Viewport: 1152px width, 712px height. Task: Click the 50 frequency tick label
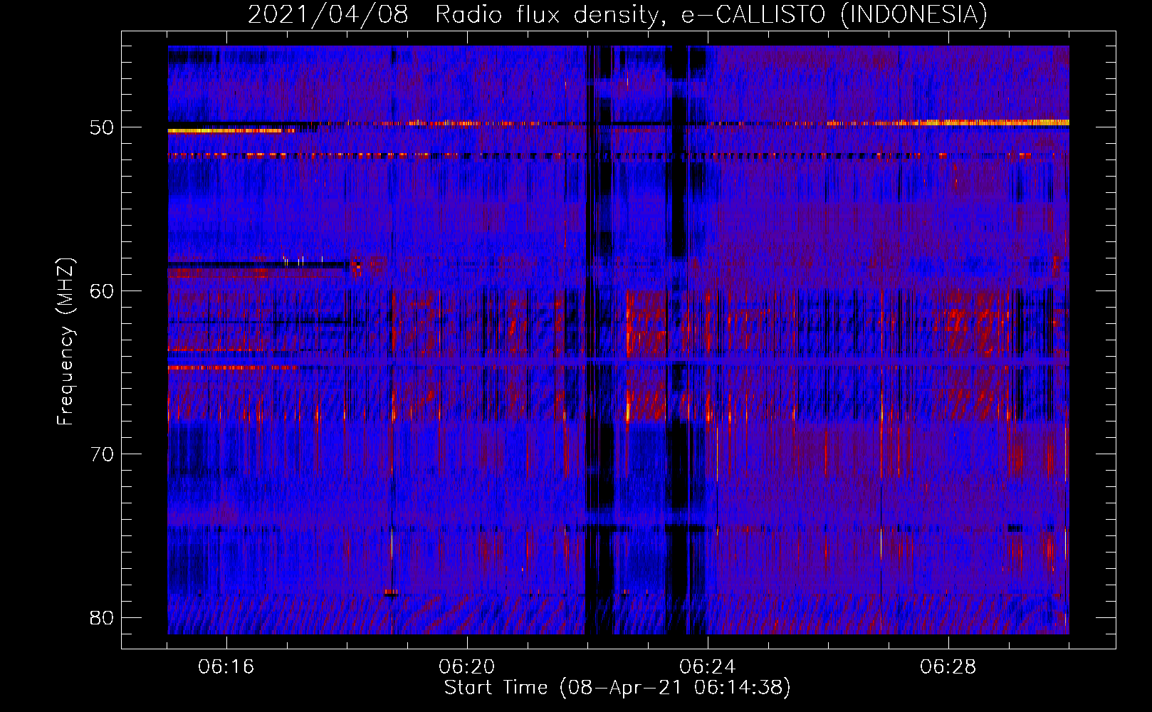(102, 127)
